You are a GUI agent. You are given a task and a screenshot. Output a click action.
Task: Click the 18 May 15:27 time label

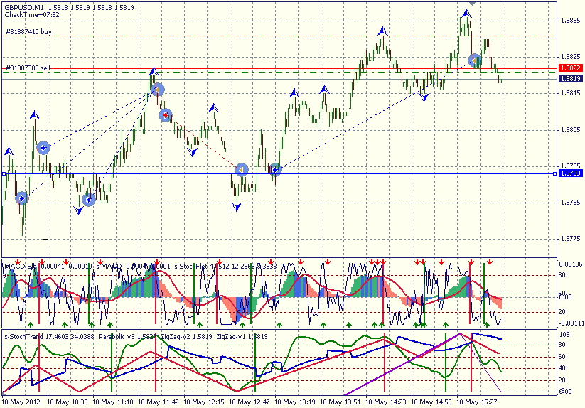pos(477,402)
